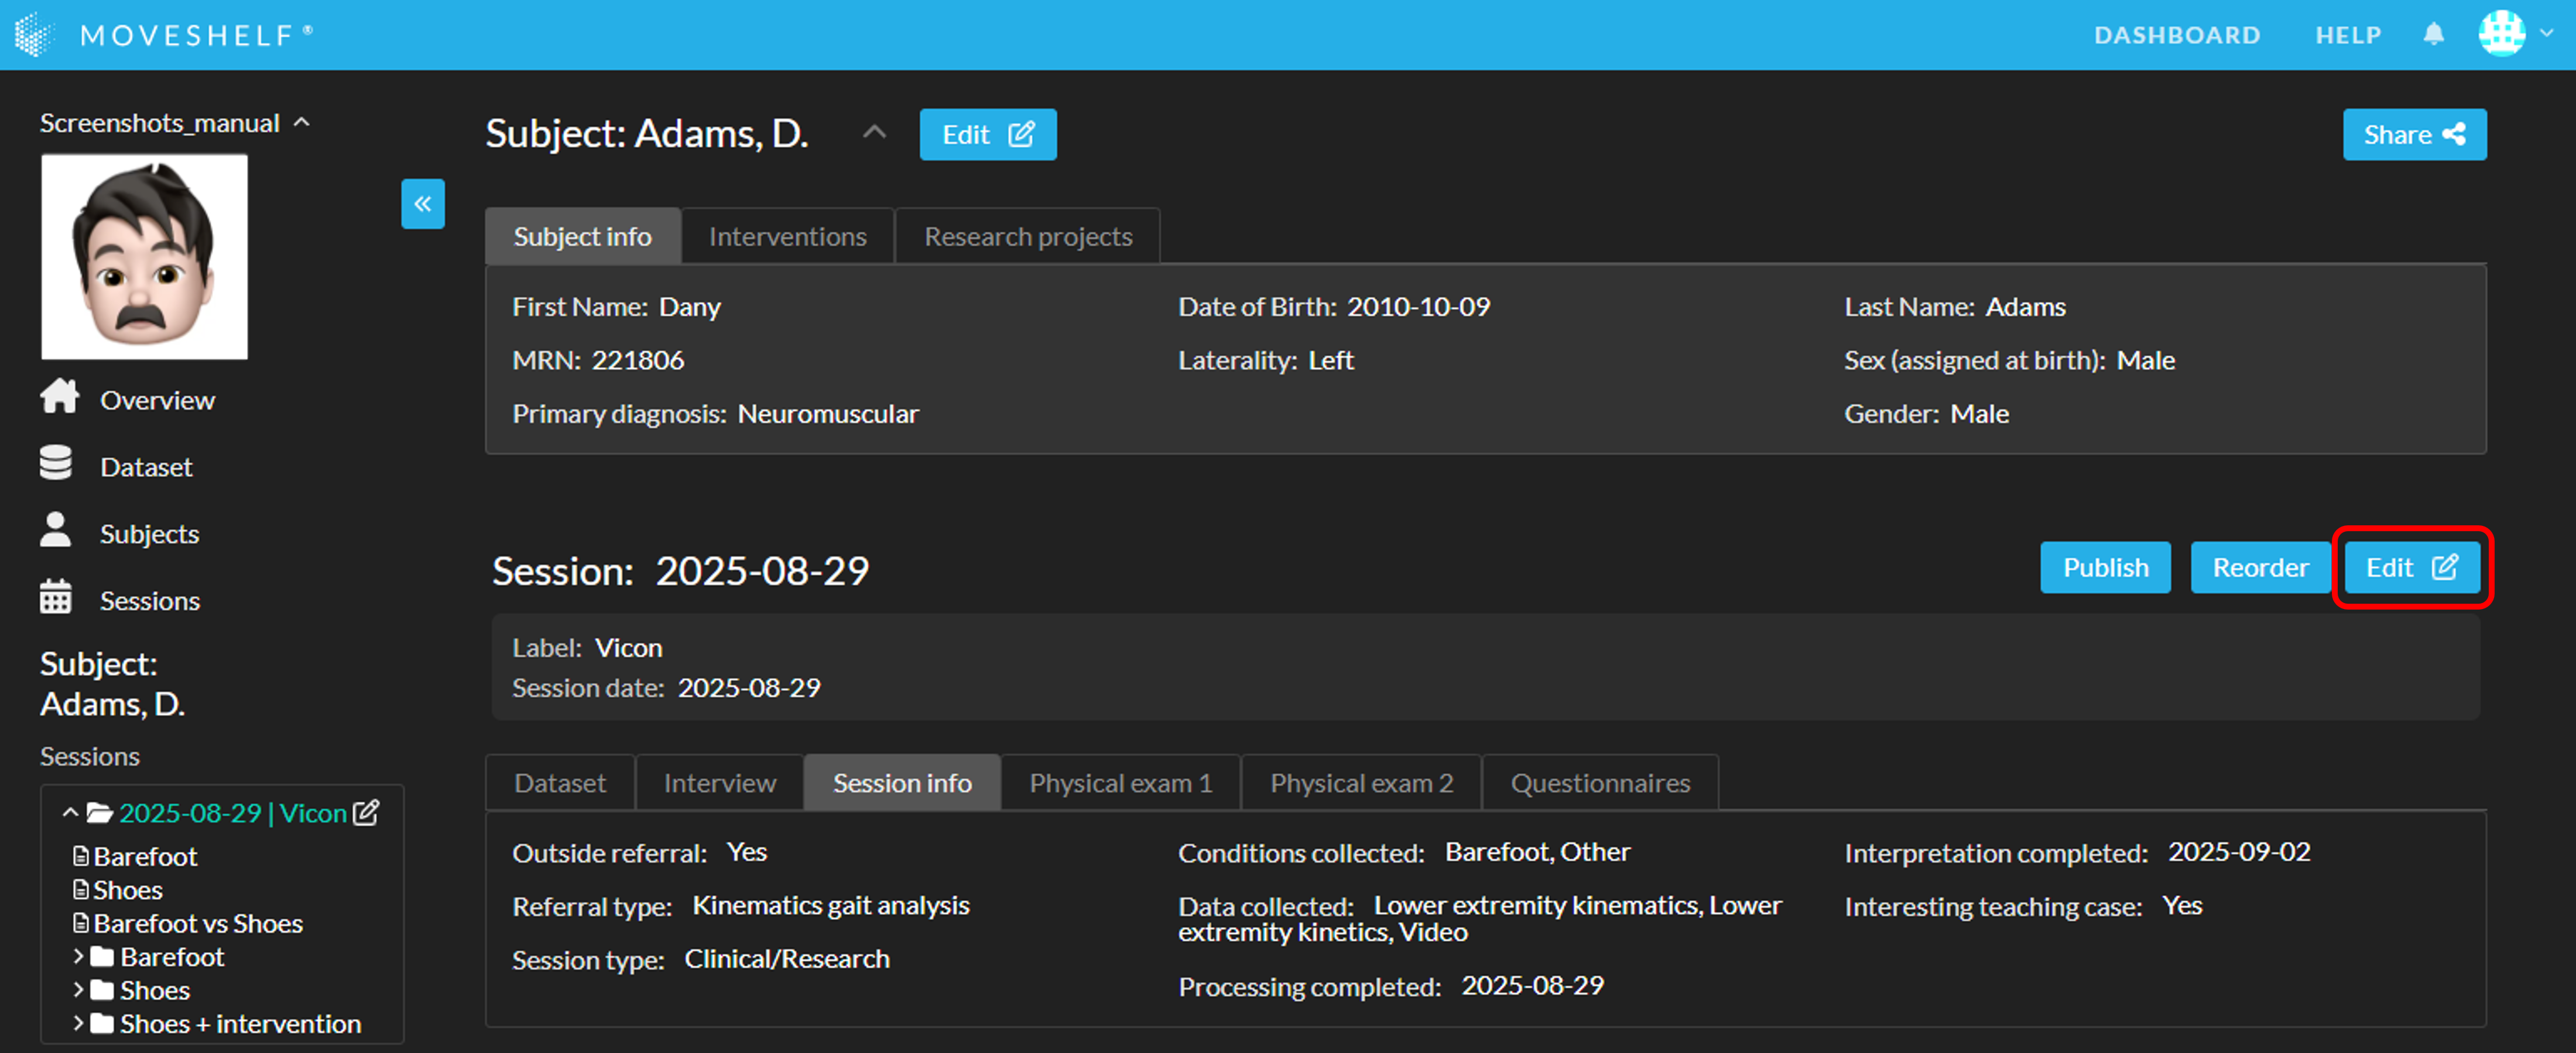
Task: Collapse the Subject Adams, D. details chevron
Action: 874,132
